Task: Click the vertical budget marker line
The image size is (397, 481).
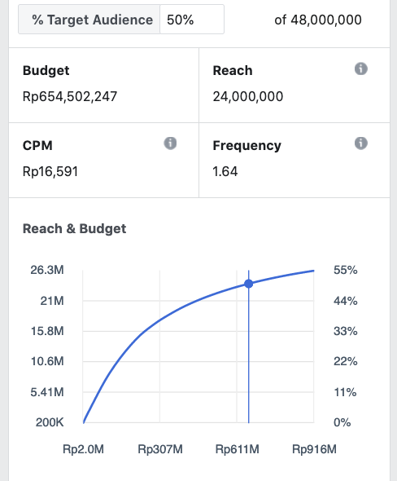Action: click(x=249, y=346)
